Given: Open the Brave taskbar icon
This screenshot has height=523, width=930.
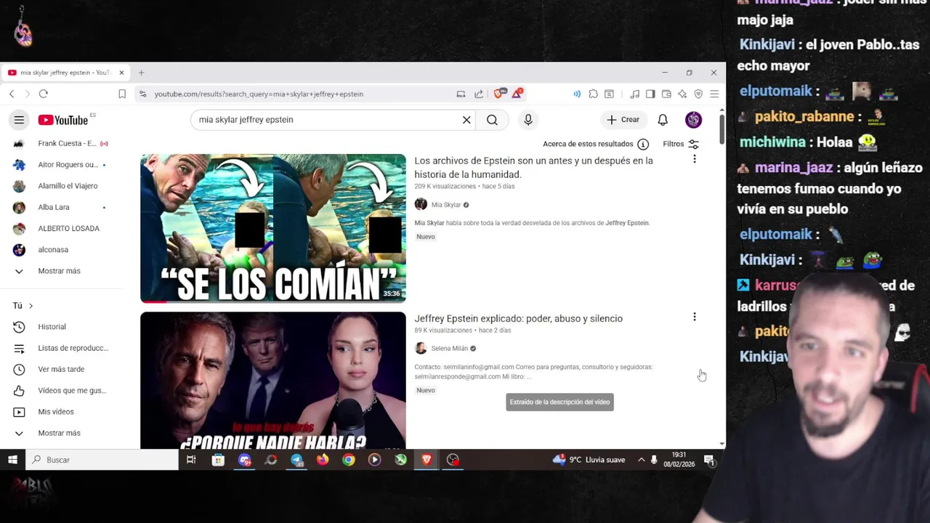Looking at the screenshot, I should (426, 460).
